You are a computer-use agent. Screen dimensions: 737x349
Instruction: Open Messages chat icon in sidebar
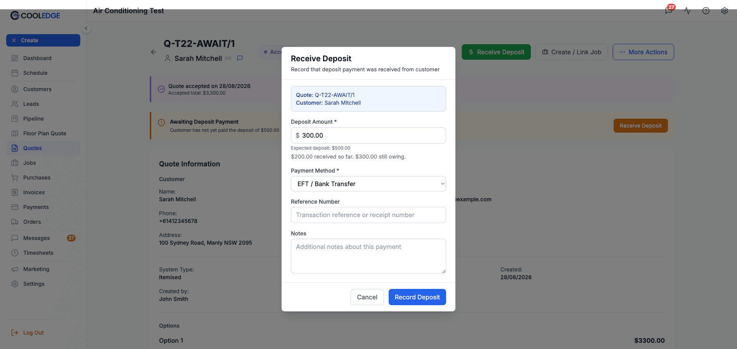[x=15, y=238]
